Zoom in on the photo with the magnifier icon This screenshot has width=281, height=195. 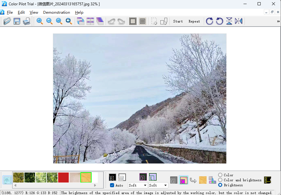click(40, 21)
